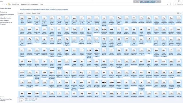Select the After the Goldrush Regular font
The height and width of the screenshot is (103, 183).
tap(89, 31)
